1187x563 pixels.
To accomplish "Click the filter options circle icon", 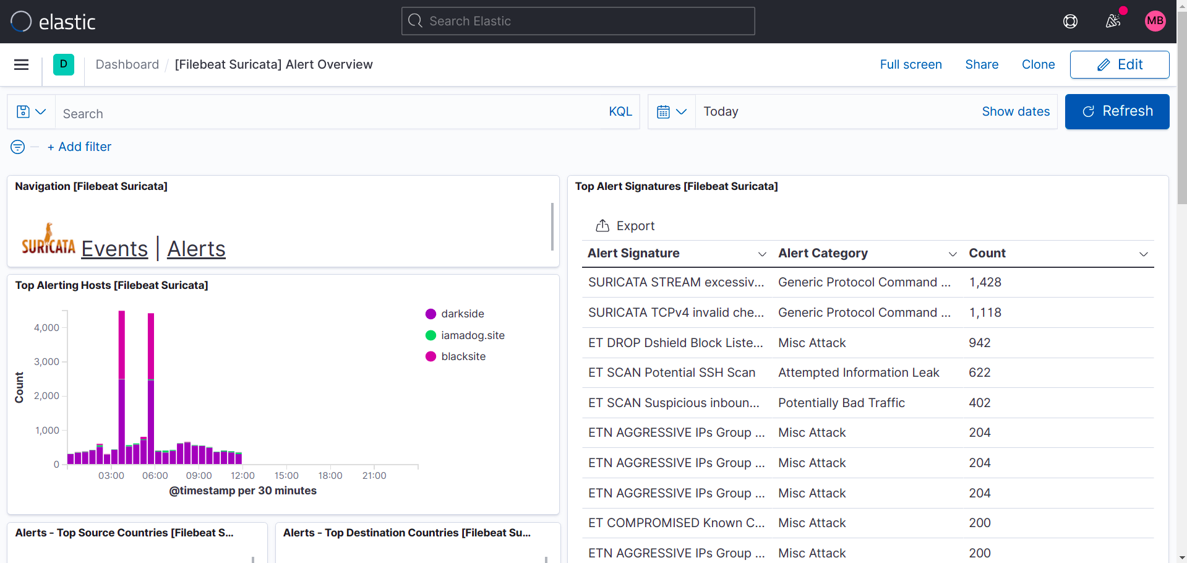I will pos(18,147).
